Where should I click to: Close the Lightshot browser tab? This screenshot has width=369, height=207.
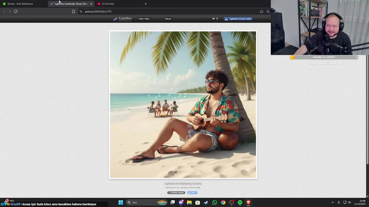click(x=91, y=4)
